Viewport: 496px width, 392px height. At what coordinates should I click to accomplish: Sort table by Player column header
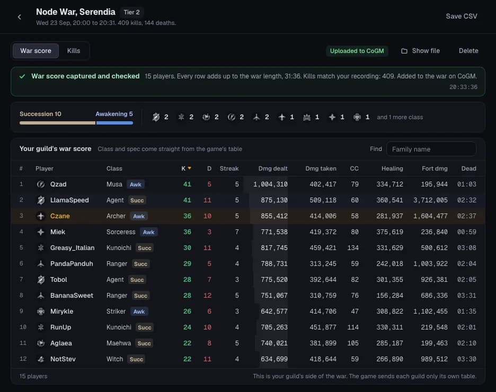(x=45, y=168)
